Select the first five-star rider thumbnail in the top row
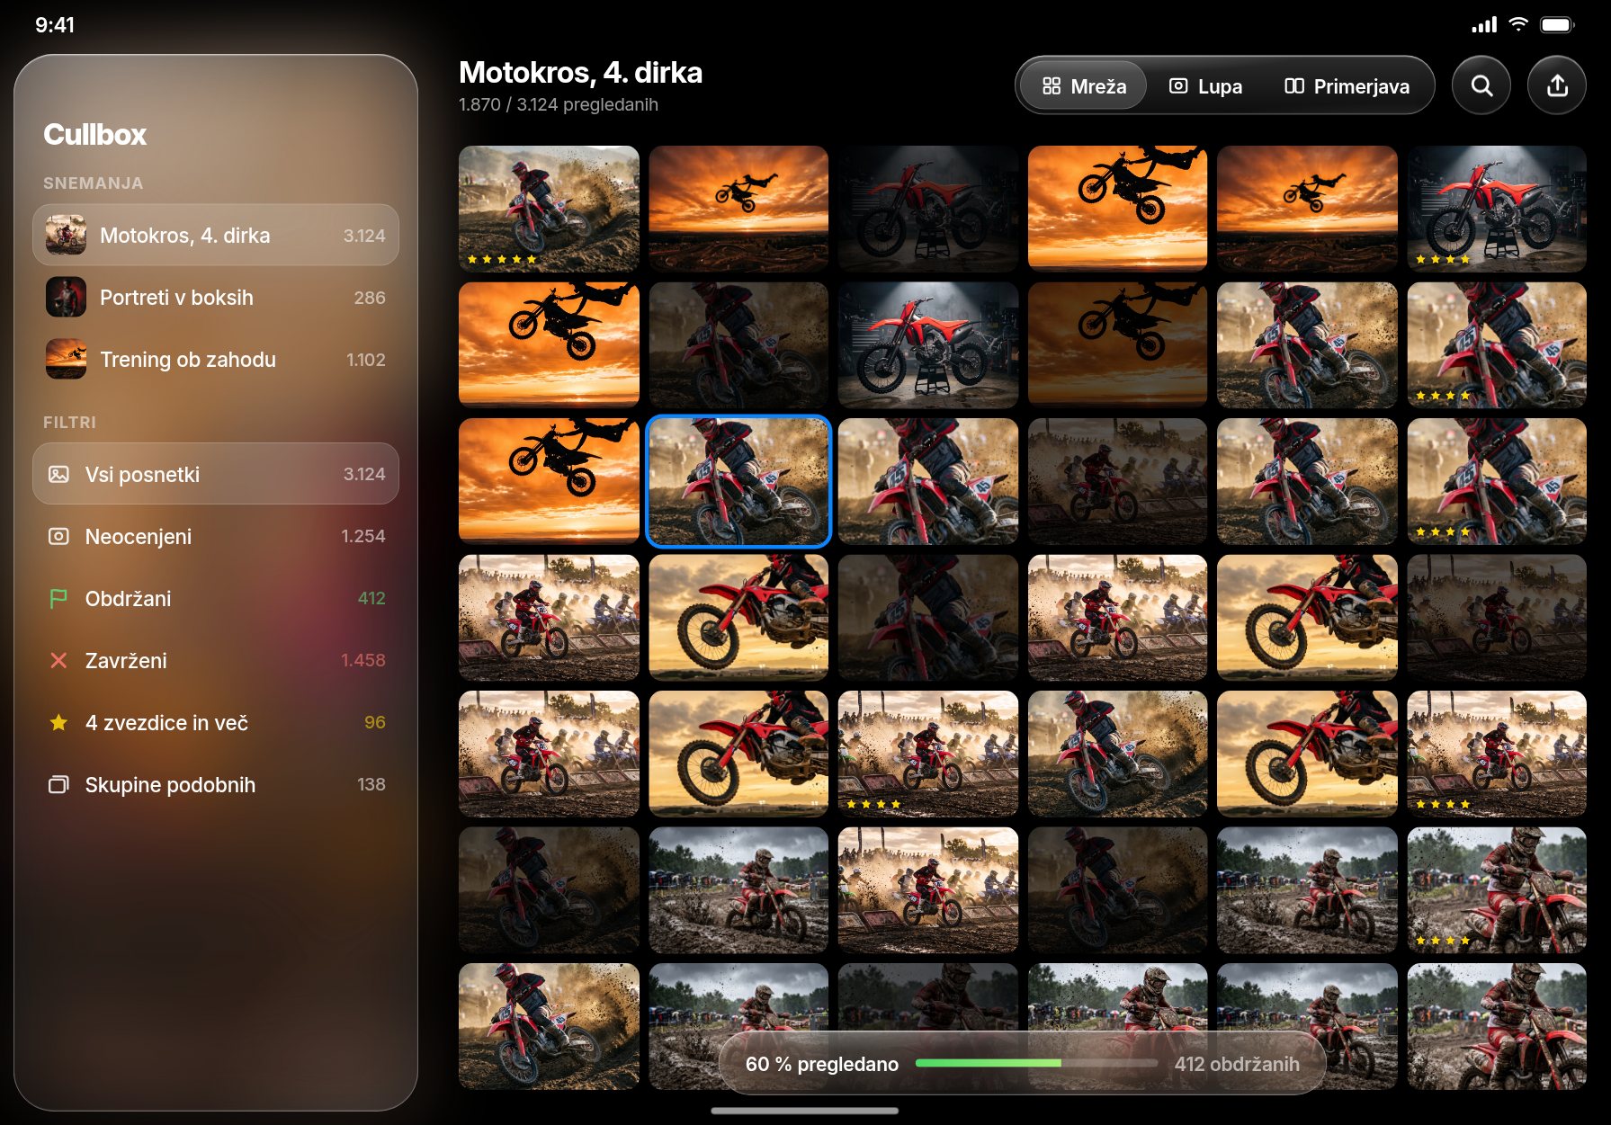Screen dimensions: 1611x1125 coord(549,209)
